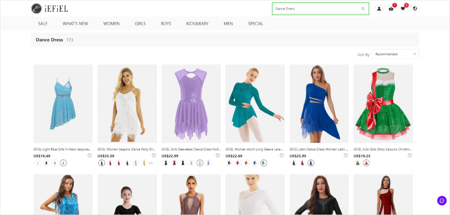Viewport: 450px width, 215px height.
Task: Open iEFiEL Latin Dance Dress Women title
Action: pos(318,149)
